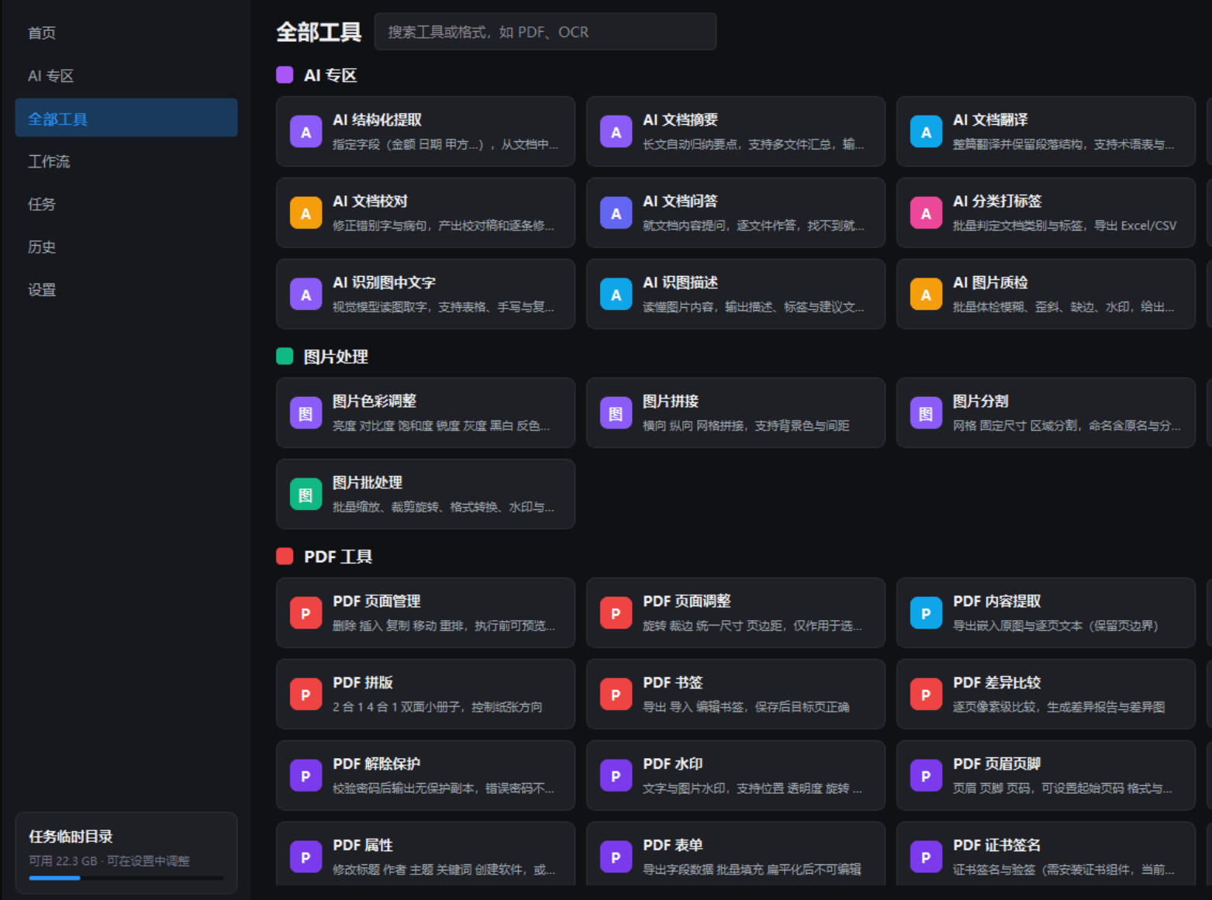Image resolution: width=1212 pixels, height=900 pixels.
Task: Open the PDF 差异比较 tool card
Action: pos(1046,694)
